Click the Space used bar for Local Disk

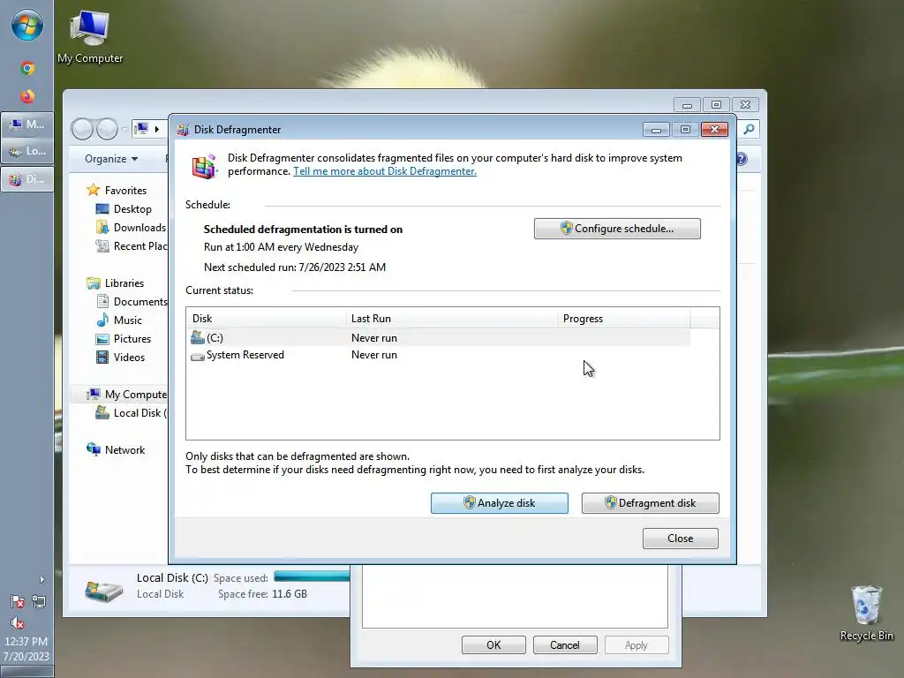(312, 576)
